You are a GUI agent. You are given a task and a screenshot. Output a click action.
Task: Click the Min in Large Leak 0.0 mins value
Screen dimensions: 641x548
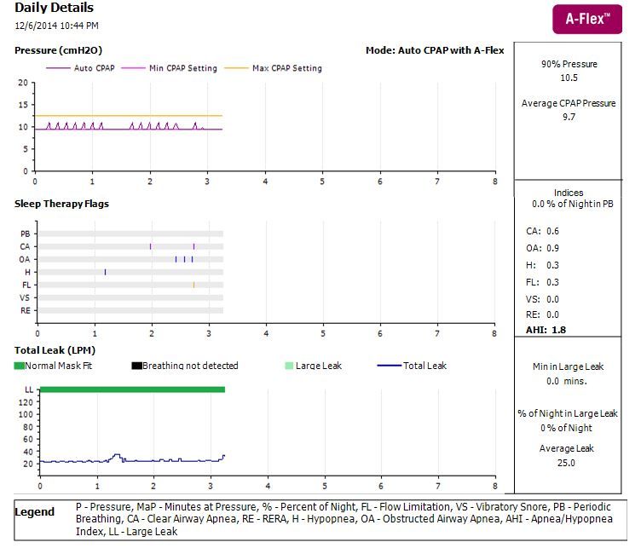pos(567,381)
